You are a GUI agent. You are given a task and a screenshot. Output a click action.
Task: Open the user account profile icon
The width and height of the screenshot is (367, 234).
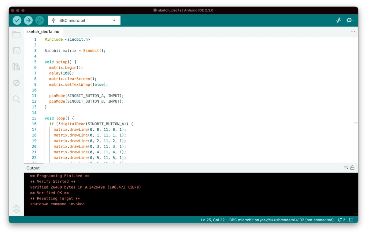pos(17,209)
